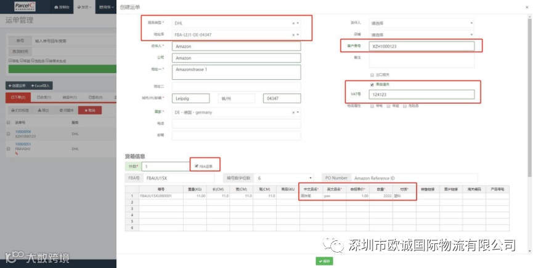This screenshot has width=533, height=268.
Task: Switch to the 已下单(2) tab
Action: (x=18, y=97)
